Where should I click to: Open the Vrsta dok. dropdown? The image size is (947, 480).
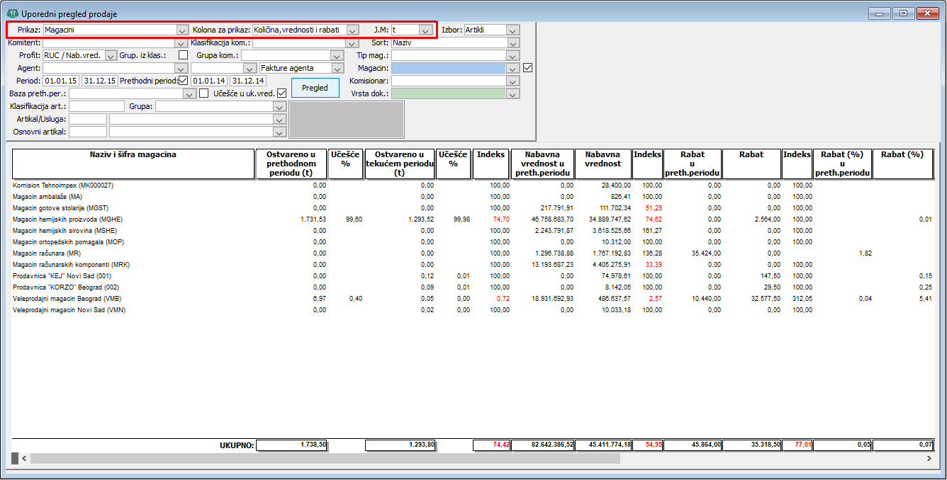pyautogui.click(x=513, y=93)
